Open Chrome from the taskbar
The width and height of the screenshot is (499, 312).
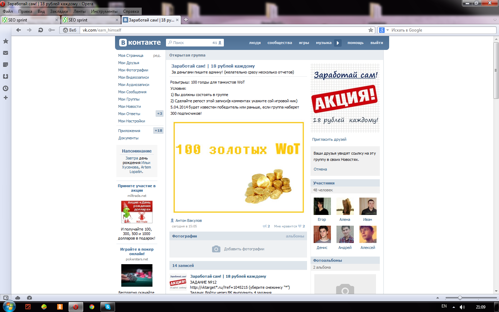point(92,307)
